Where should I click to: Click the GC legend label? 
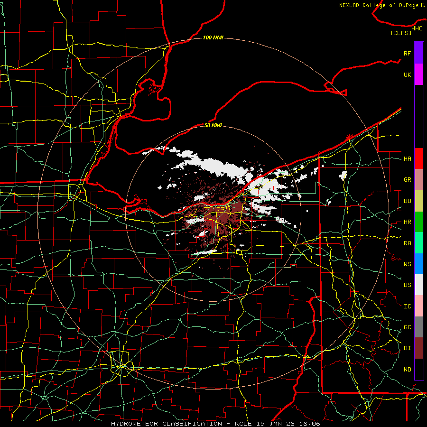pyautogui.click(x=407, y=327)
